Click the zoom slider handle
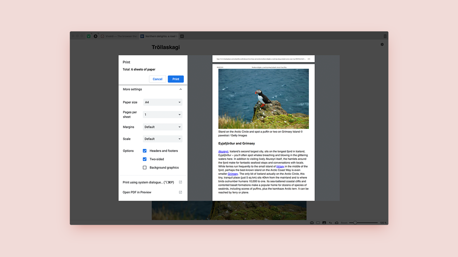This screenshot has height=257, width=458. (355, 223)
